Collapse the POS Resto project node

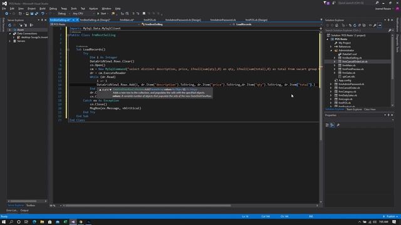(327, 39)
